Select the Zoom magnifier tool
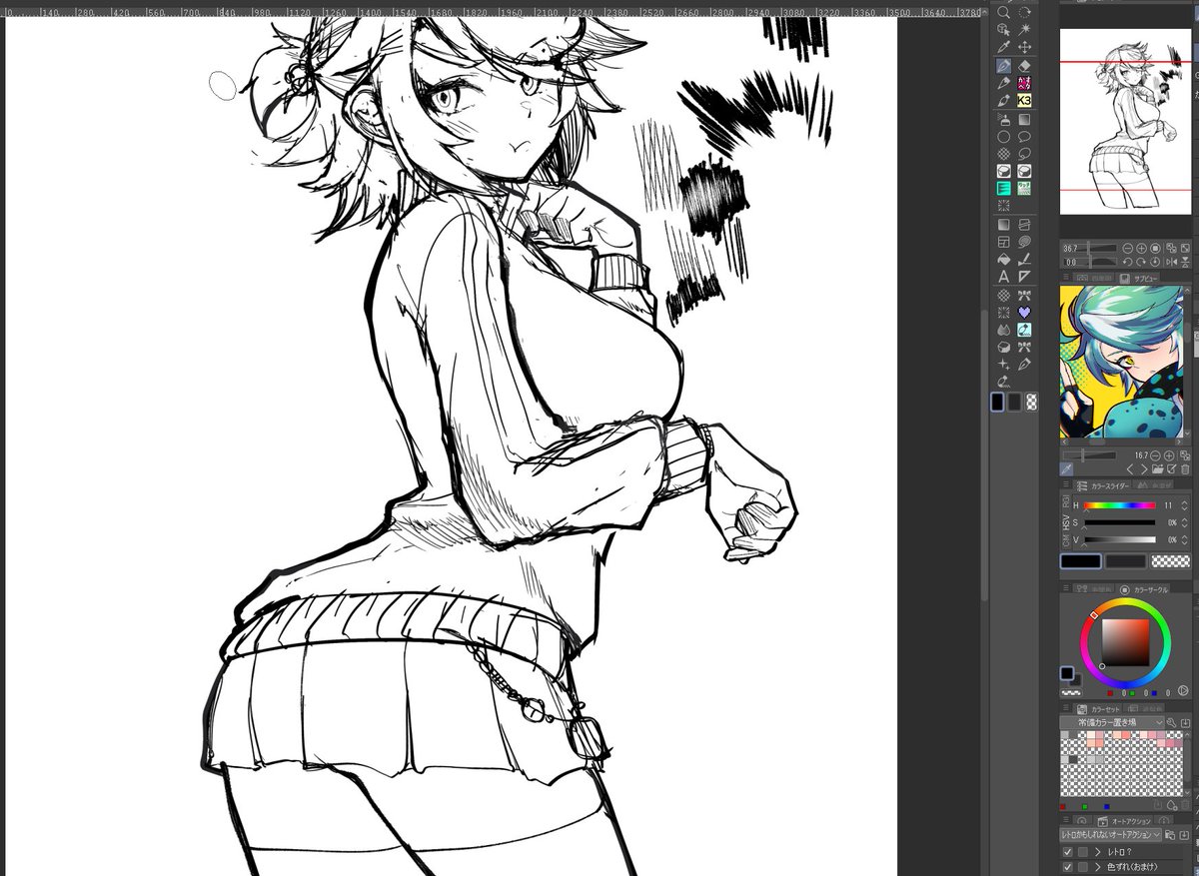 coord(1004,12)
